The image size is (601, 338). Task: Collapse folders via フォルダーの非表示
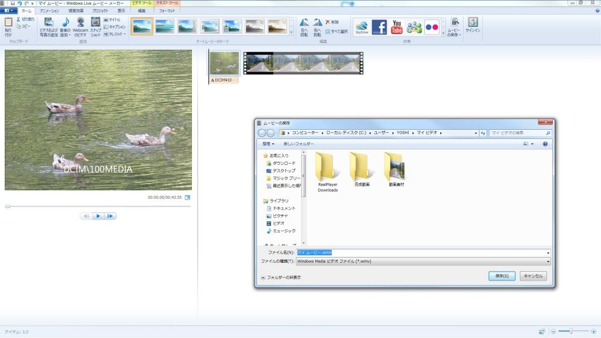pyautogui.click(x=281, y=277)
